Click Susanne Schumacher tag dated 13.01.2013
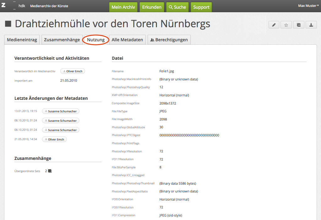321x220 pixels. [61, 111]
